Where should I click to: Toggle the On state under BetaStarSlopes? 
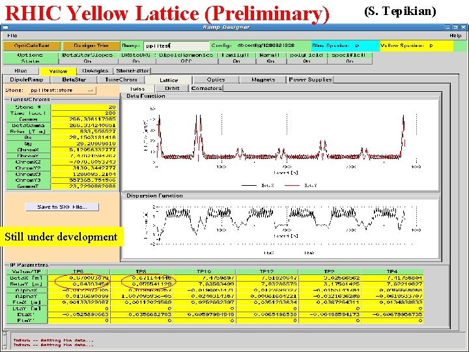click(x=88, y=61)
